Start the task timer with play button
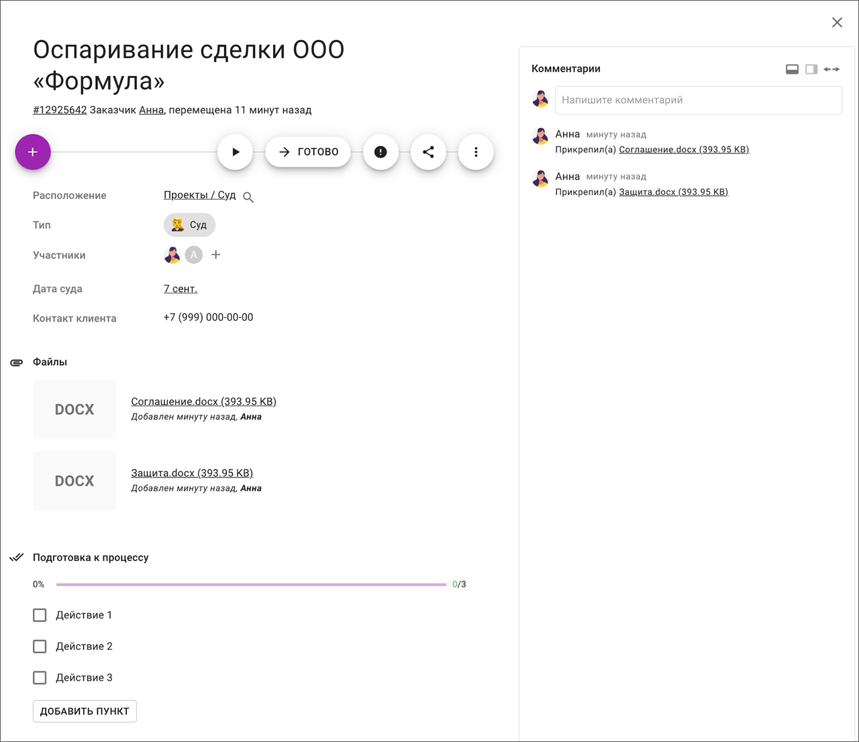Viewport: 859px width, 742px height. click(235, 152)
